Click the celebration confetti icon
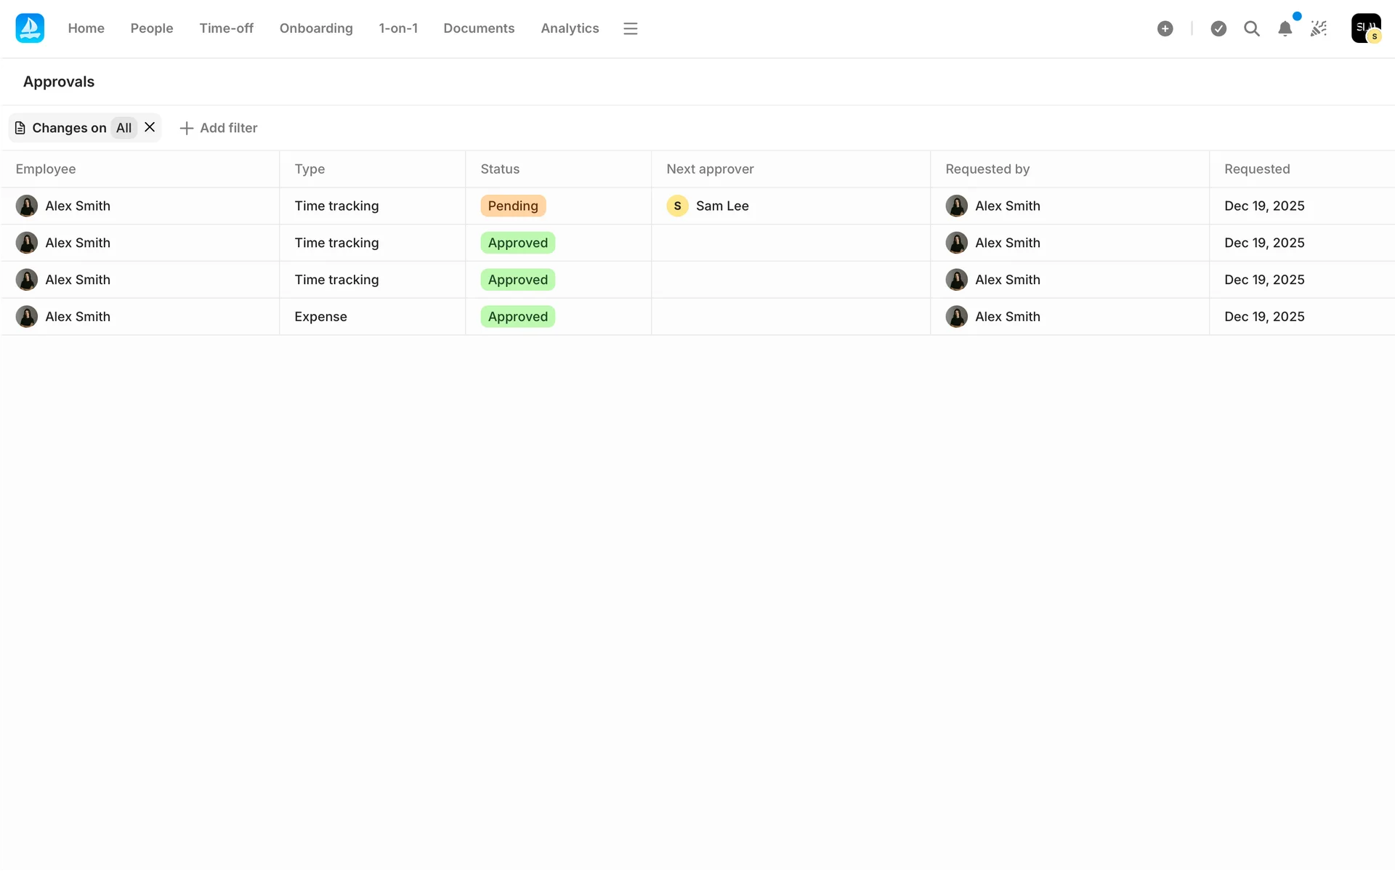This screenshot has height=872, width=1395. pyautogui.click(x=1319, y=28)
